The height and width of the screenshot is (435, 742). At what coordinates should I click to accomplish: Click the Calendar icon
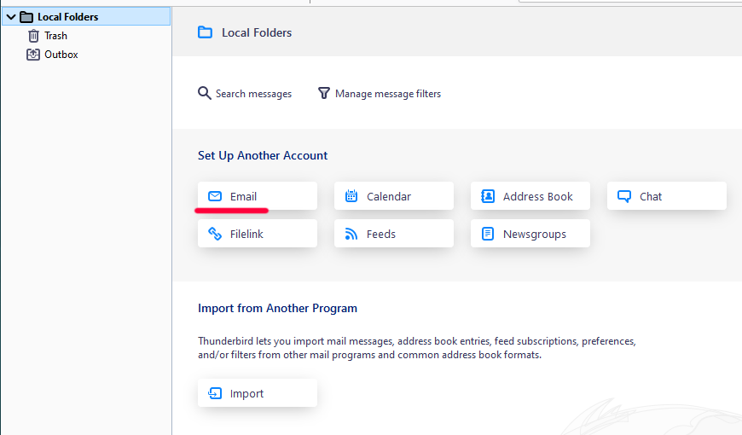point(351,196)
